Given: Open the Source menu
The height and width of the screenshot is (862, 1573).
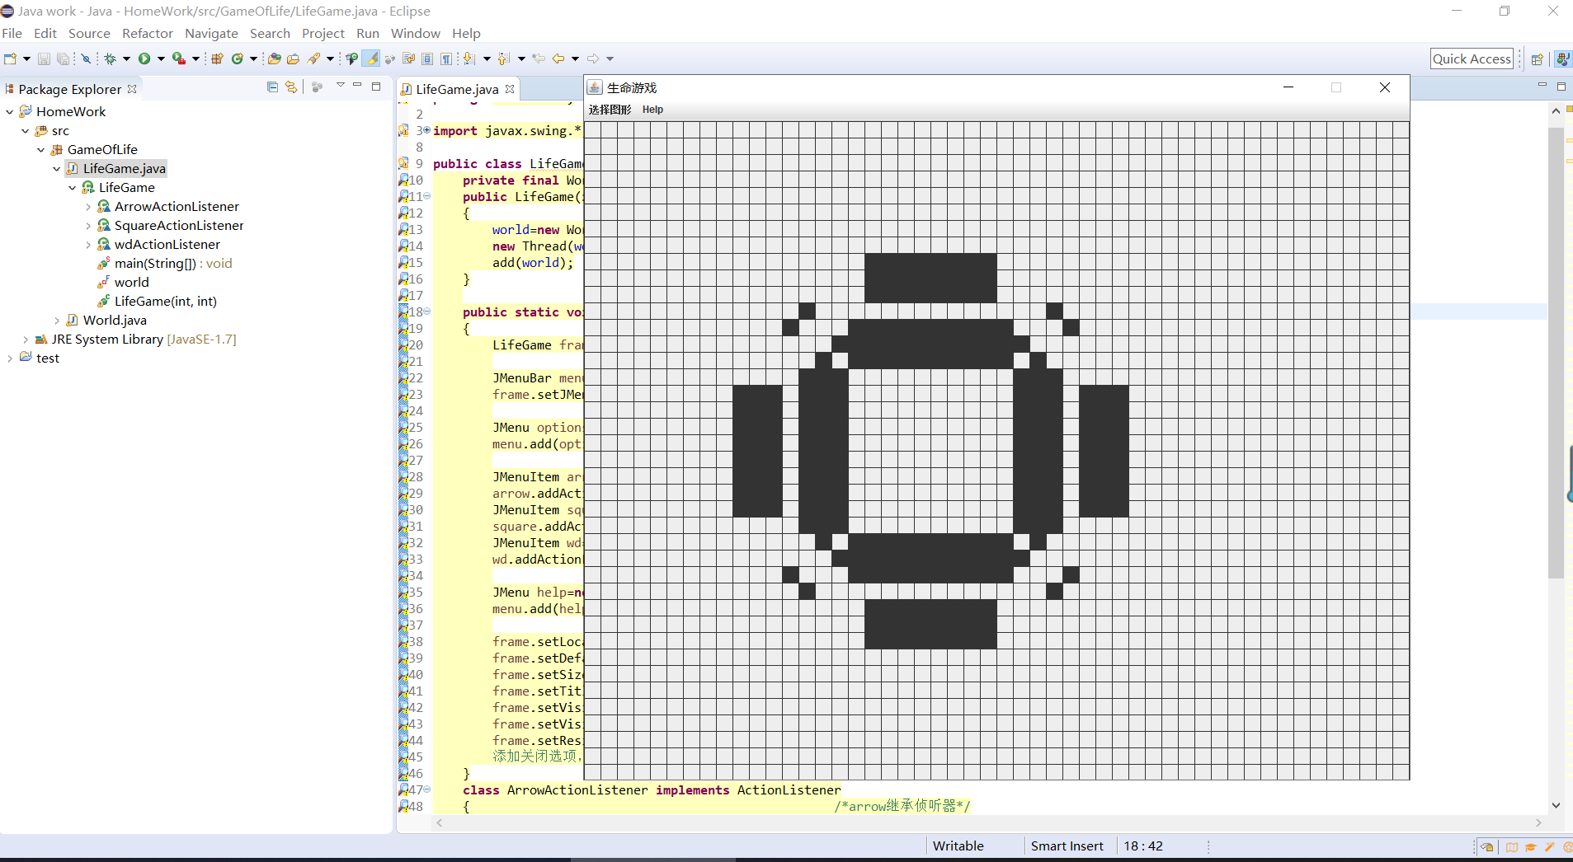Looking at the screenshot, I should (89, 34).
